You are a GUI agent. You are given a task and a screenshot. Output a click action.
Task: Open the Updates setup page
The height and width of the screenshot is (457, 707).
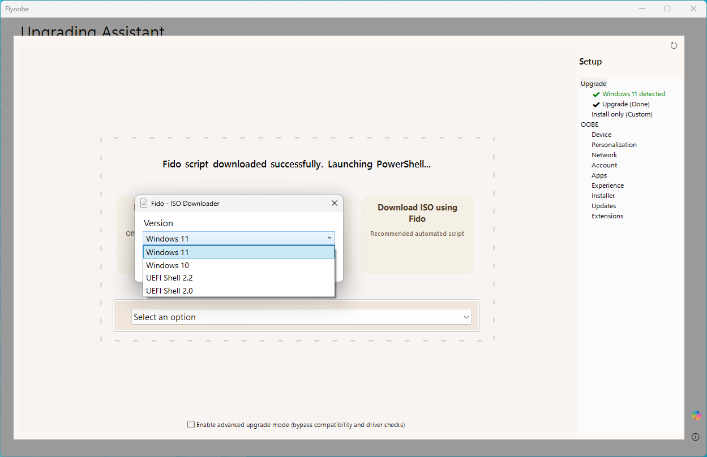point(603,206)
